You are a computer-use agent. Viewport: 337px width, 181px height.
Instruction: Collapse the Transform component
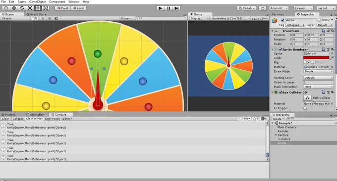[272, 31]
